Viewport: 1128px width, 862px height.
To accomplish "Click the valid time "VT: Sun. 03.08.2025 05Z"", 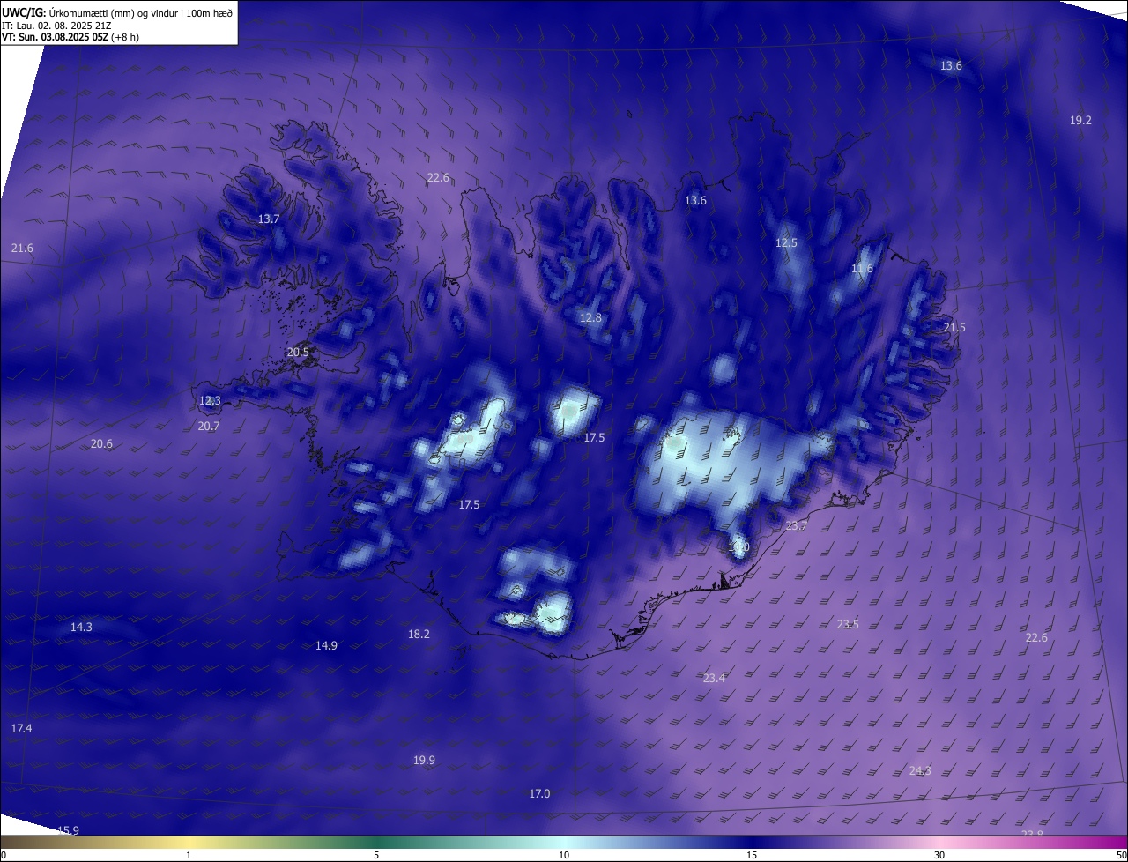I will 55,37.
